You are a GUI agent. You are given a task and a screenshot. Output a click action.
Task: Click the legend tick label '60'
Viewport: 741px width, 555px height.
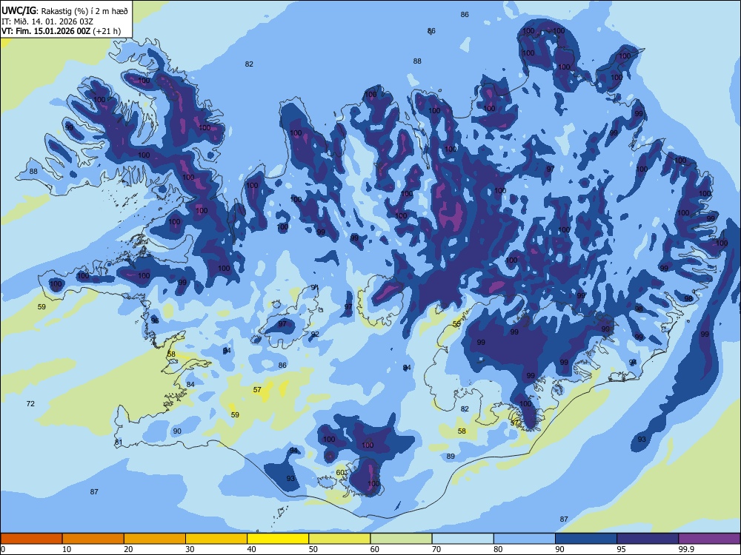pyautogui.click(x=375, y=549)
